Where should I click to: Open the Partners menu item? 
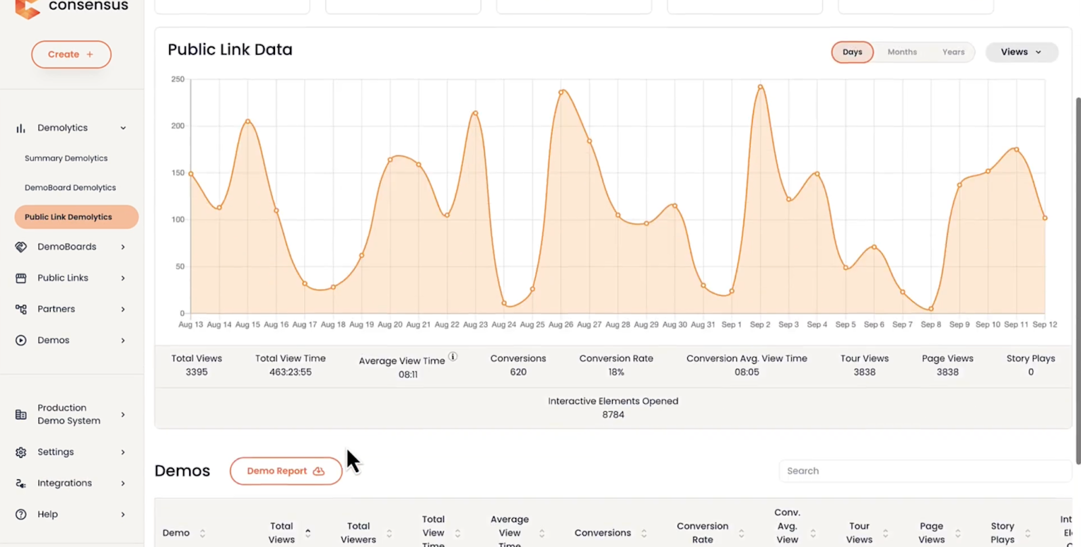[56, 309]
